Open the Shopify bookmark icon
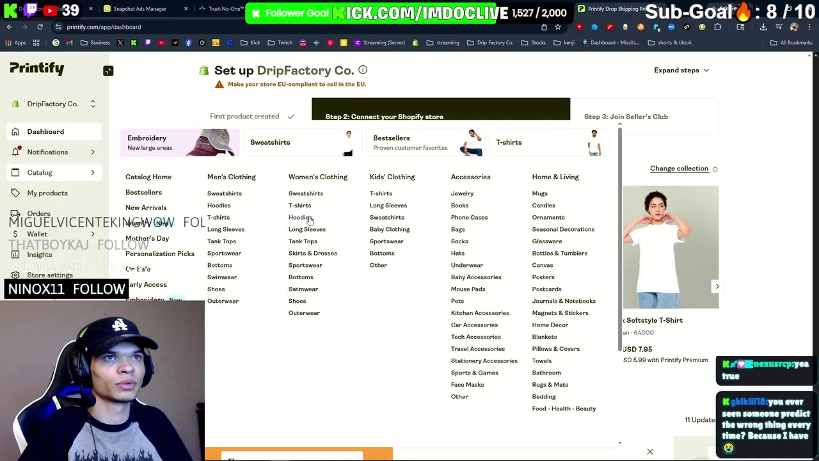This screenshot has width=819, height=461. coord(415,43)
